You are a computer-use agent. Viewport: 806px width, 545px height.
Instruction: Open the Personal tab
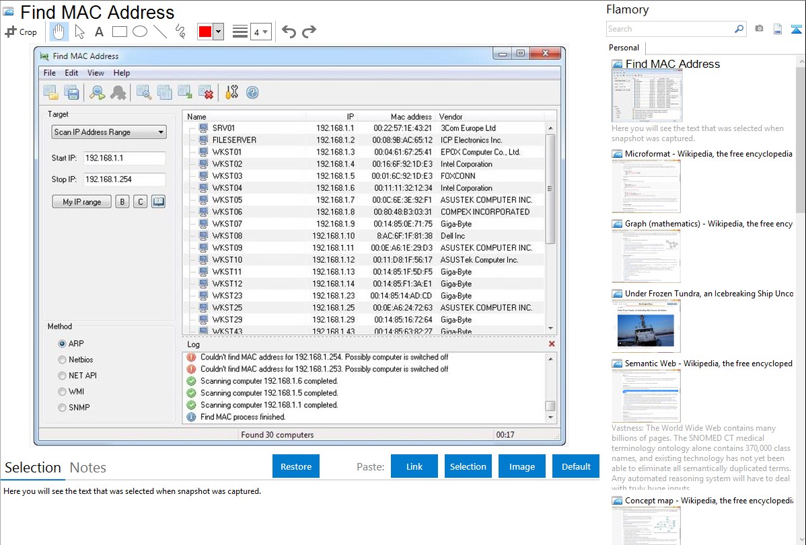point(624,48)
